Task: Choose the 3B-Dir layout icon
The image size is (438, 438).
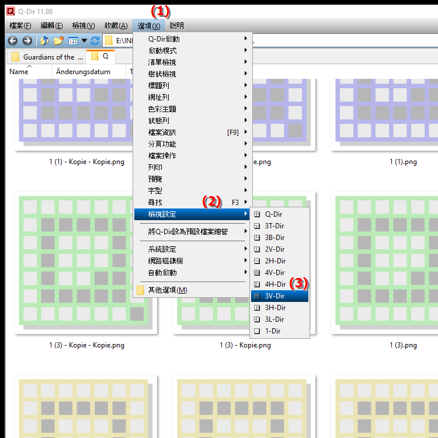Action: (x=257, y=238)
